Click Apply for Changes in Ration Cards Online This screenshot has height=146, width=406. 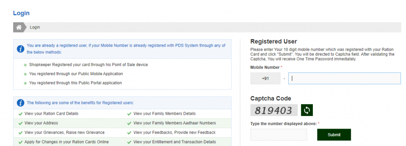coord(67,142)
